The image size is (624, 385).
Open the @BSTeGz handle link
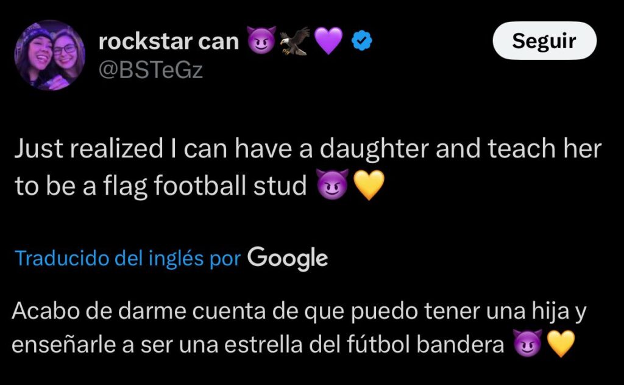[x=151, y=70]
